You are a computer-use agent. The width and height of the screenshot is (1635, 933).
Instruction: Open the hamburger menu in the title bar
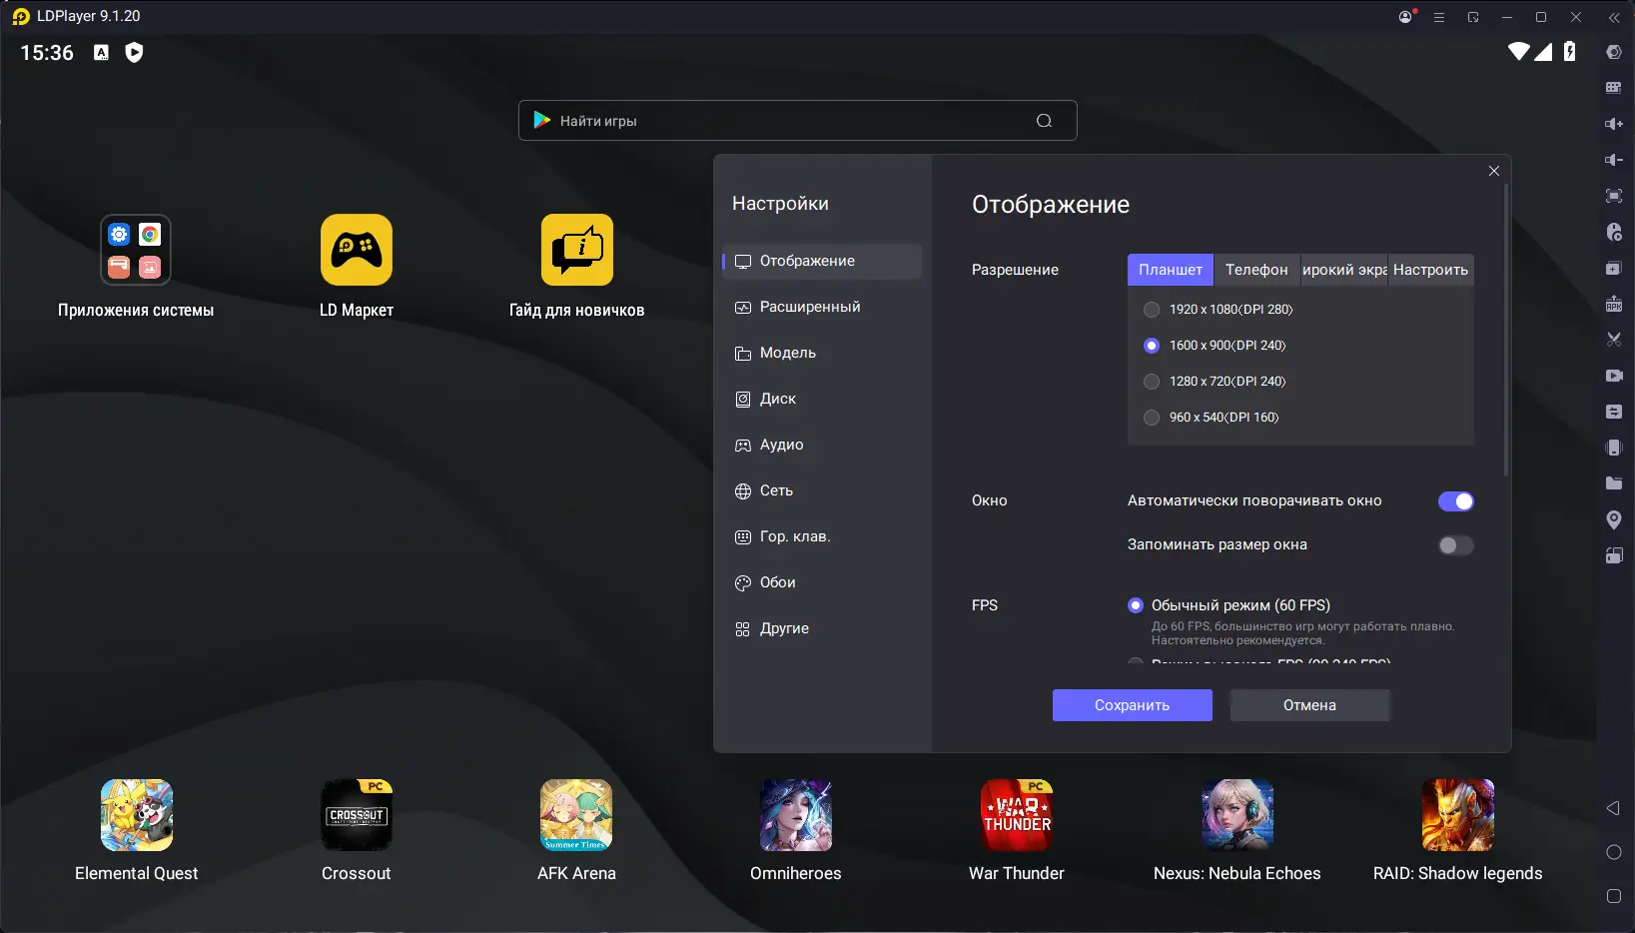pyautogui.click(x=1439, y=17)
